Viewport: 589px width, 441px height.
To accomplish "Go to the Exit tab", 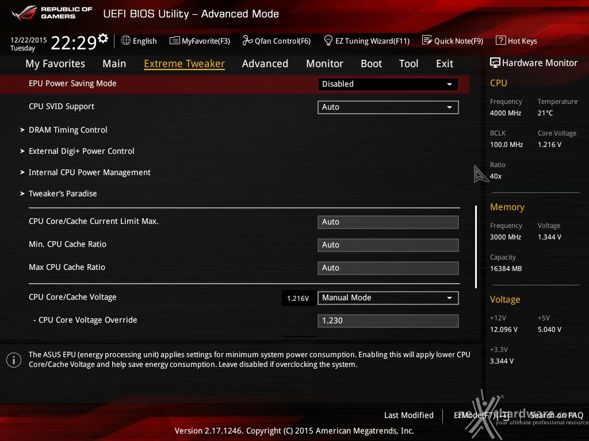I will point(445,64).
